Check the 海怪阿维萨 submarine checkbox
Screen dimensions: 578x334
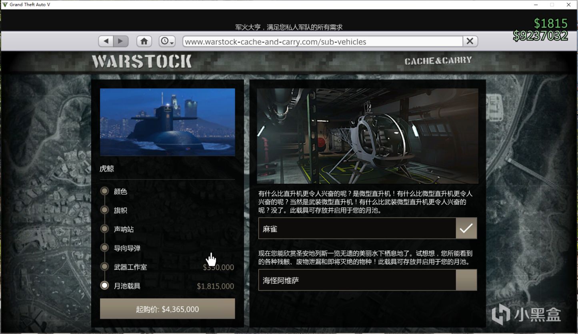pos(466,280)
